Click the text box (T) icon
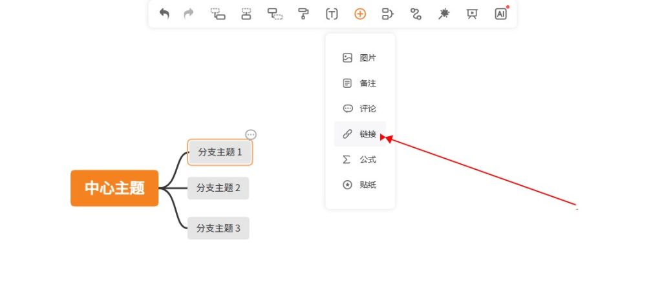 click(332, 14)
